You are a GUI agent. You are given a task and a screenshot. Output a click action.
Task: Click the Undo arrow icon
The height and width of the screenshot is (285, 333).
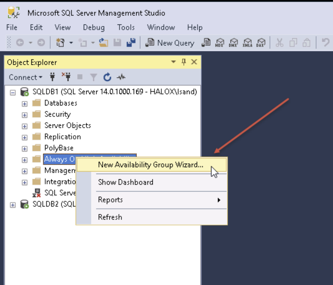click(x=325, y=42)
